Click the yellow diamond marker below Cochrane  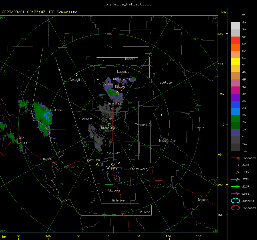click(x=98, y=165)
